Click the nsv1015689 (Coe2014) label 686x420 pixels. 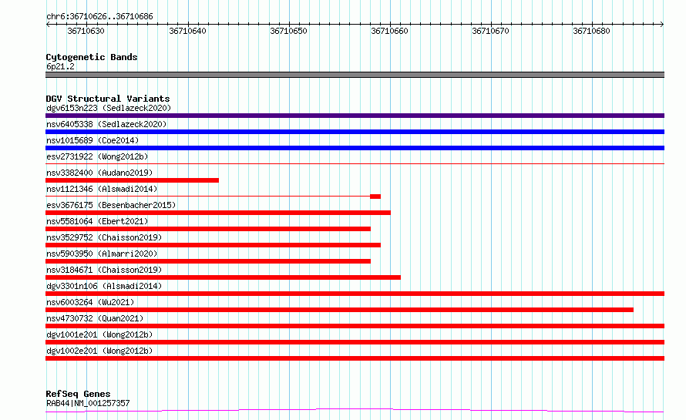click(x=92, y=140)
